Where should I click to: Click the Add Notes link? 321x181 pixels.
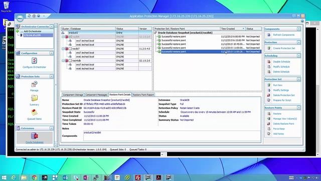tap(278, 134)
